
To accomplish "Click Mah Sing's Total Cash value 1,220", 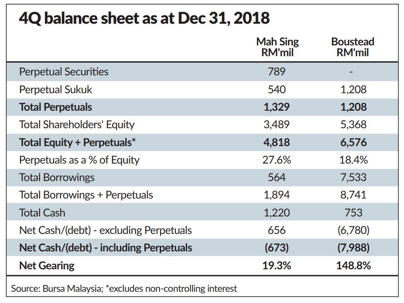I will [277, 213].
